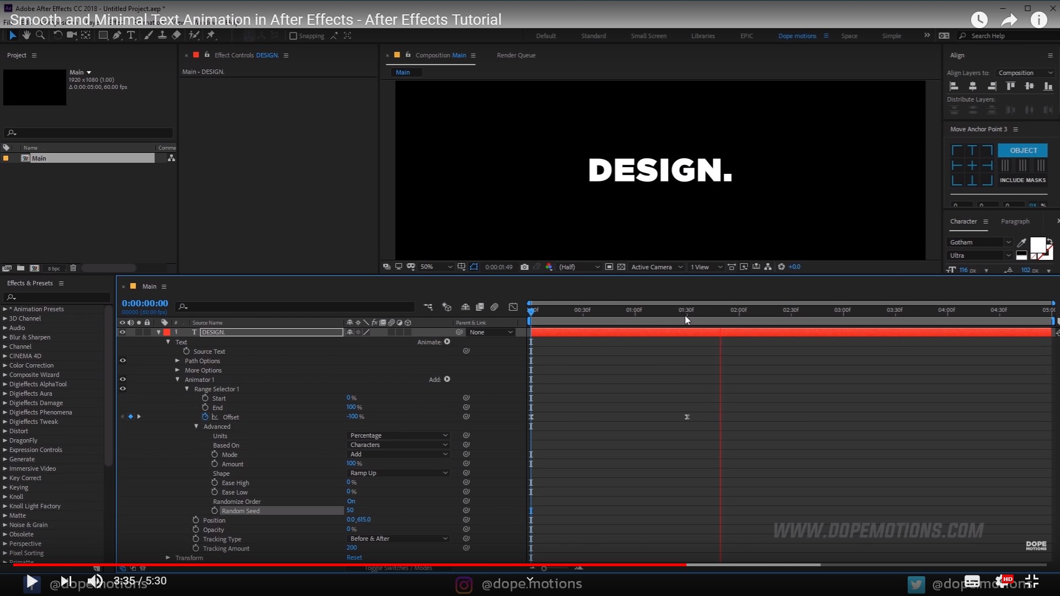Select the Small Screen workspace
Image resolution: width=1060 pixels, height=596 pixels.
coord(648,36)
